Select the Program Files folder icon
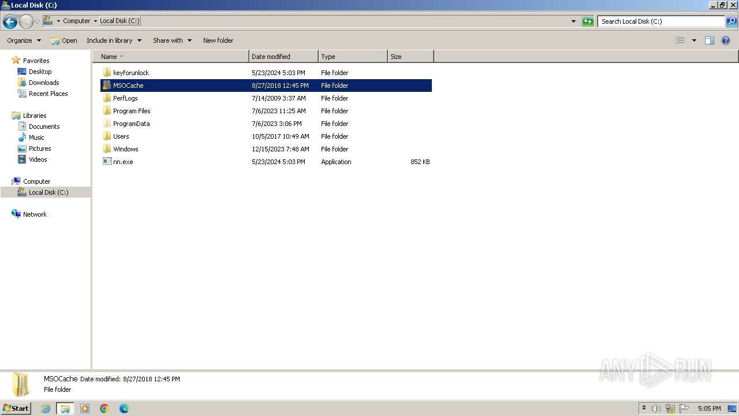Viewport: 739px width, 416px height. tap(107, 111)
